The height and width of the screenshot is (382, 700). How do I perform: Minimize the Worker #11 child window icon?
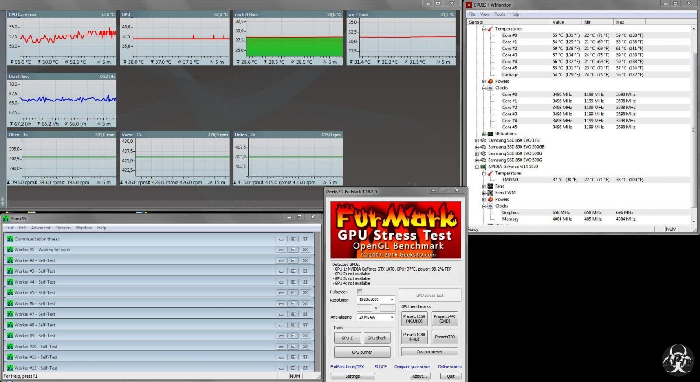pyautogui.click(x=281, y=357)
